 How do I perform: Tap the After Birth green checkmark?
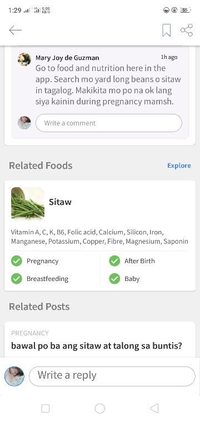click(114, 261)
